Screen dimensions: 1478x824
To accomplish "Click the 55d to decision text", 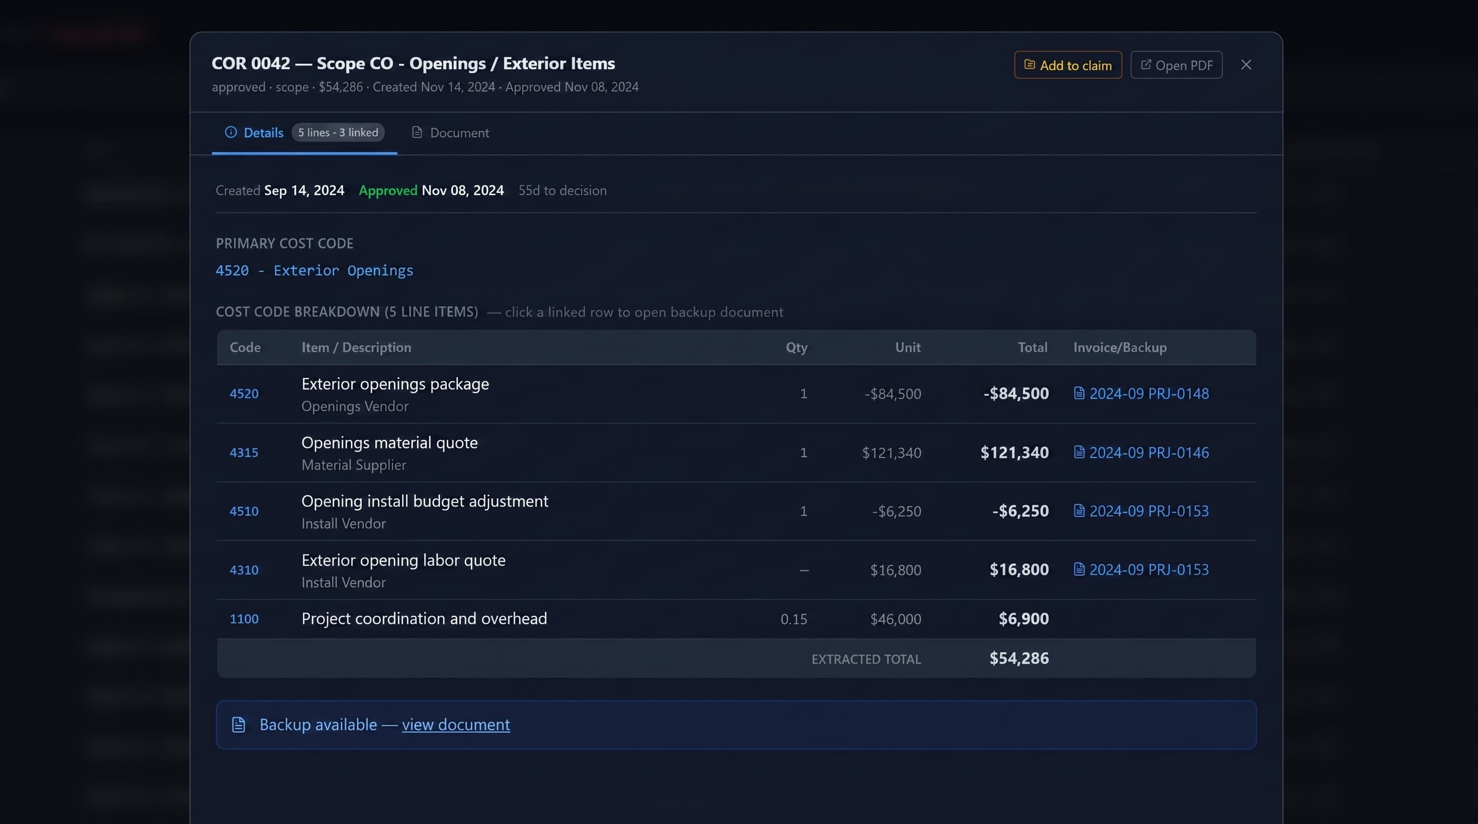I will pyautogui.click(x=562, y=191).
